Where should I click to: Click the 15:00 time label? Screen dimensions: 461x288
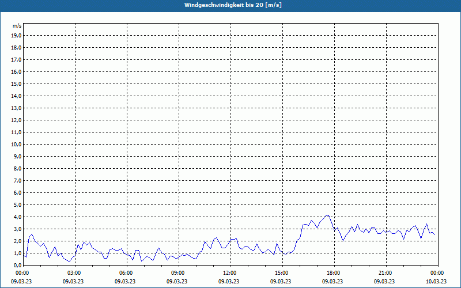(x=282, y=273)
